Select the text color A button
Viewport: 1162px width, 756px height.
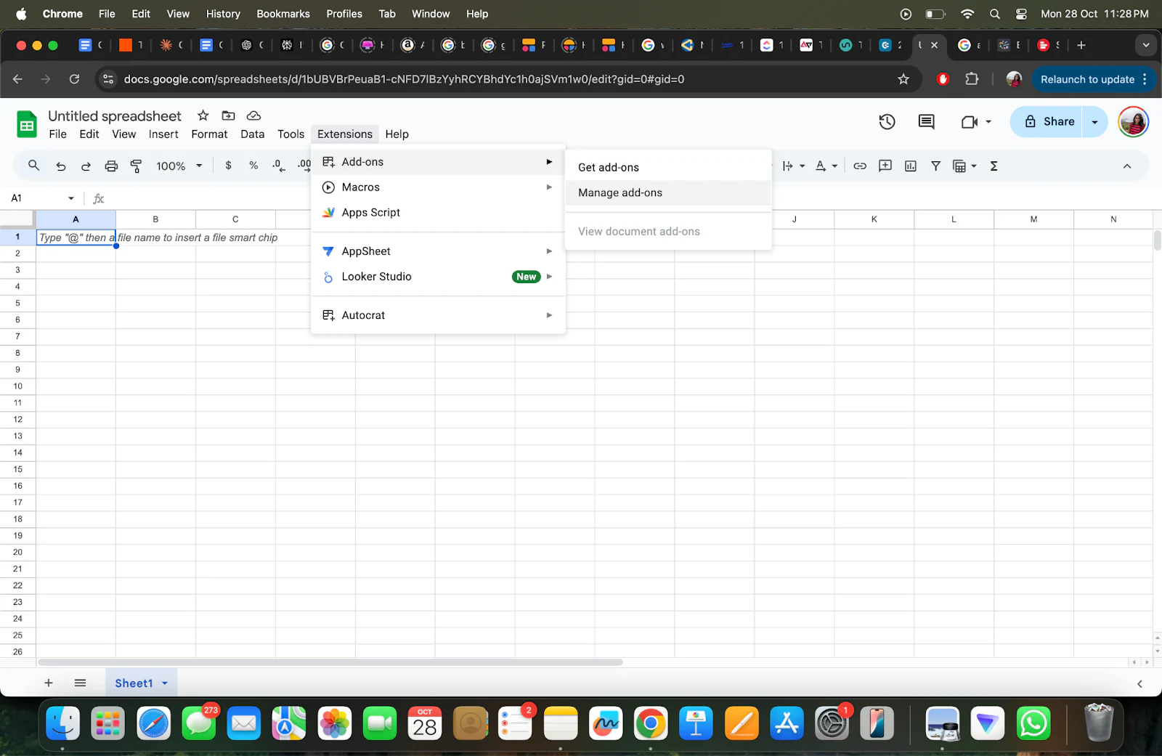click(x=821, y=166)
